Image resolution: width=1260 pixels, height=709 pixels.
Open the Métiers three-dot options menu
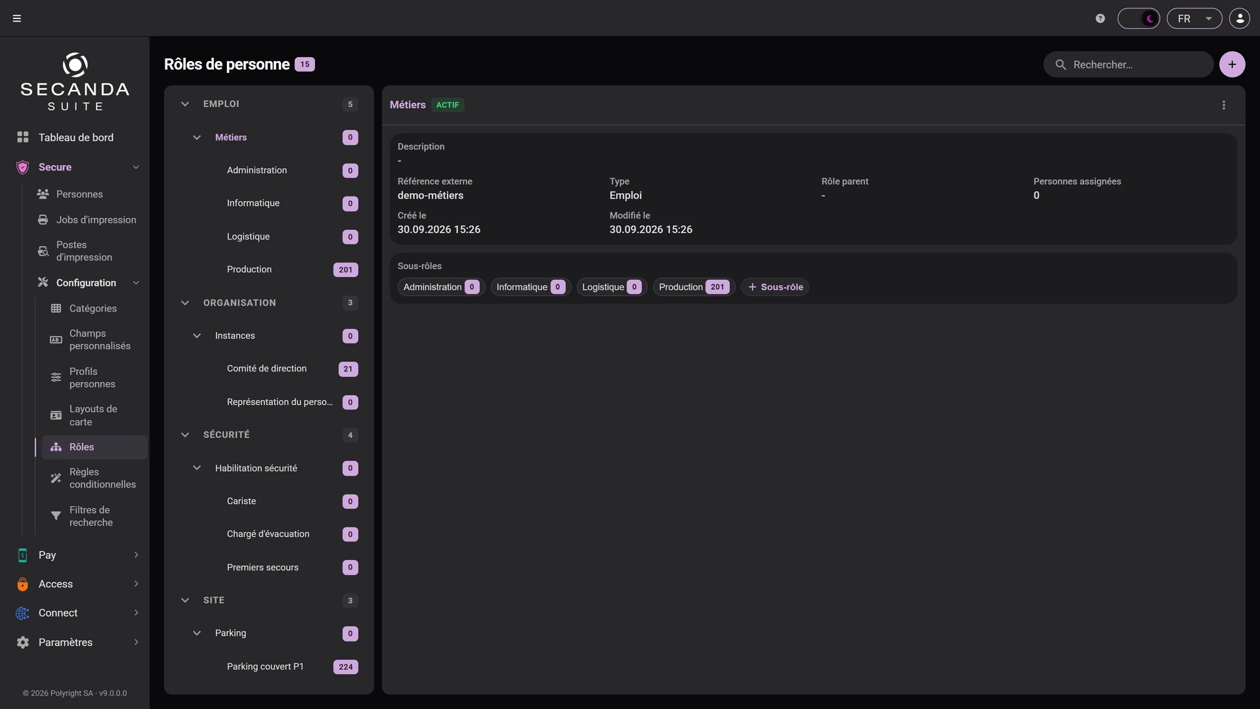click(1224, 105)
